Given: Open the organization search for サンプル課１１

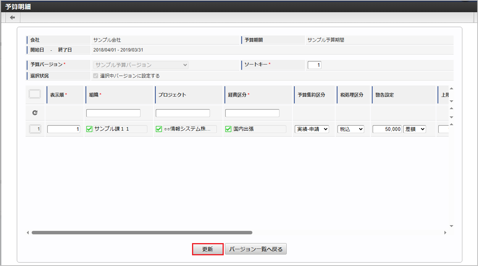Looking at the screenshot, I should tap(89, 129).
